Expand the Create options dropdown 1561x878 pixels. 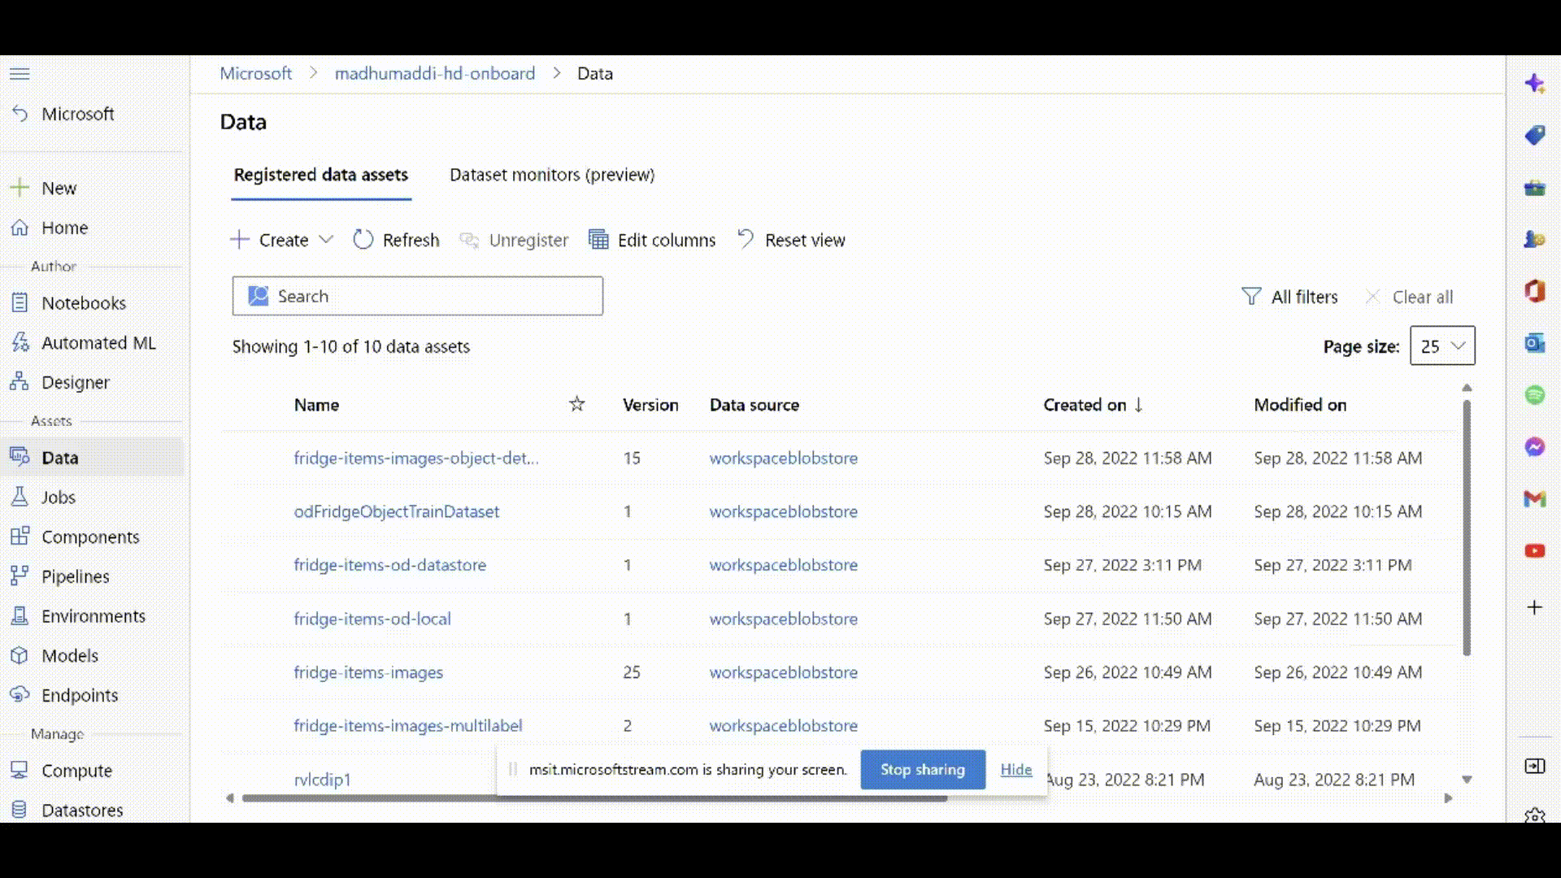(x=326, y=239)
